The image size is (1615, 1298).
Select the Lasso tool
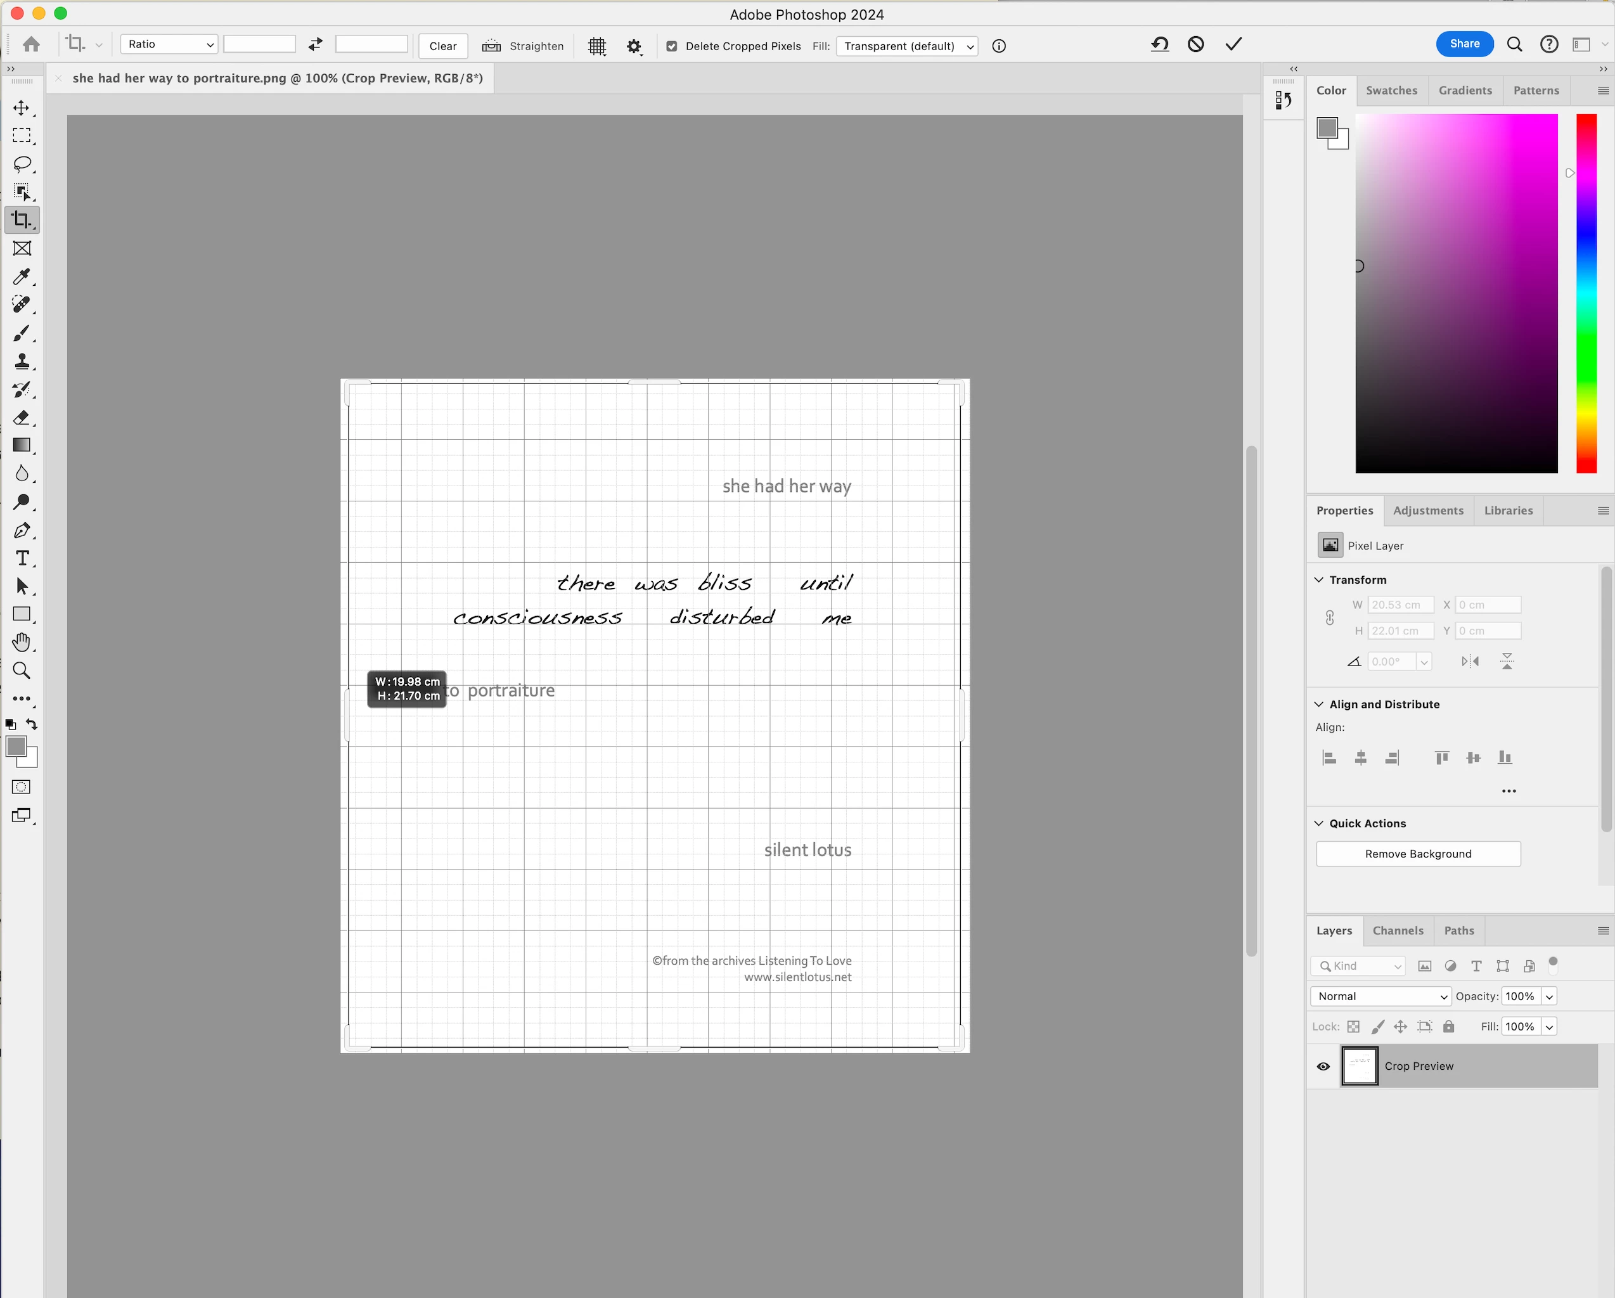[22, 164]
